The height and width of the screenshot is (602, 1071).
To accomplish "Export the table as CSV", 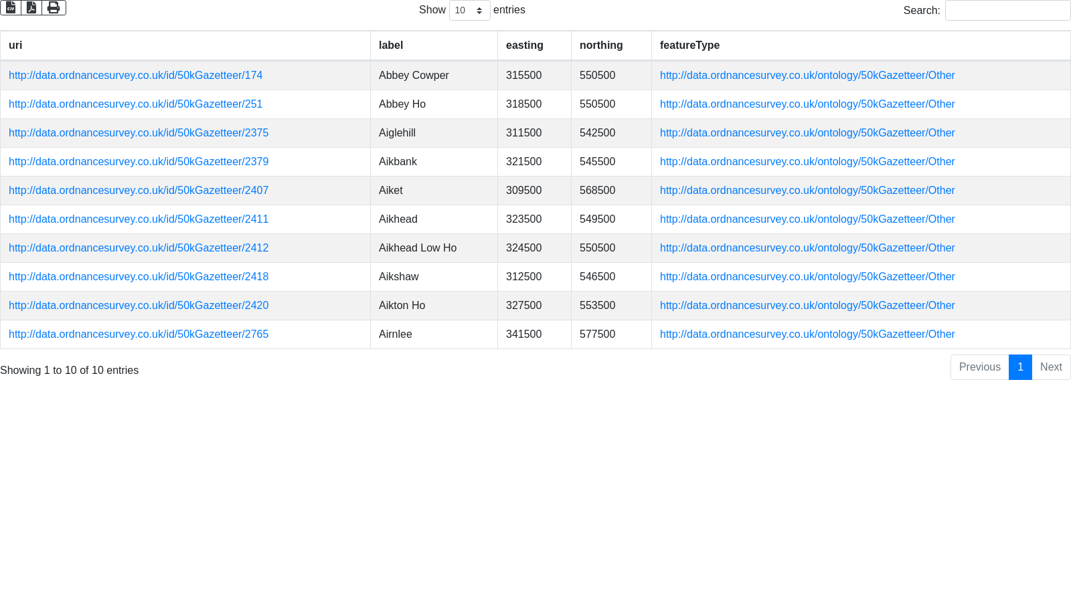I will 11,7.
